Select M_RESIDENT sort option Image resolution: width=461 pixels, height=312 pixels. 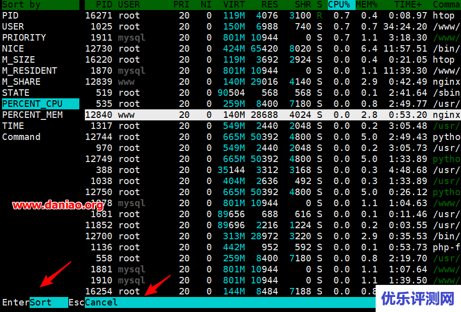click(x=30, y=71)
